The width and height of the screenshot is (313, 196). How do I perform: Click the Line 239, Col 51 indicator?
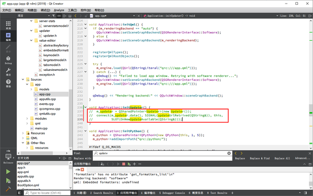tap(293, 16)
